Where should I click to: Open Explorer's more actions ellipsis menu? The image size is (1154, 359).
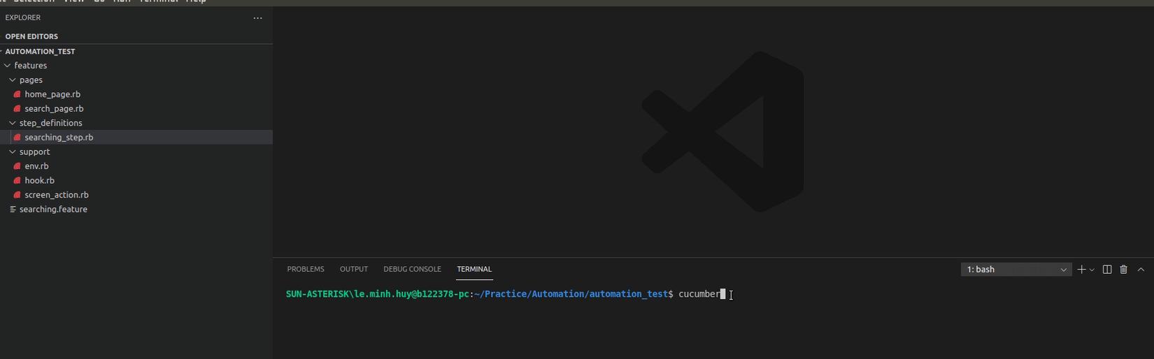pos(257,18)
